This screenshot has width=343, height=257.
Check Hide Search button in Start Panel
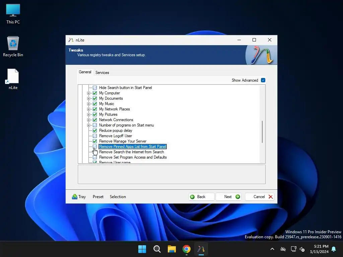[x=95, y=88]
